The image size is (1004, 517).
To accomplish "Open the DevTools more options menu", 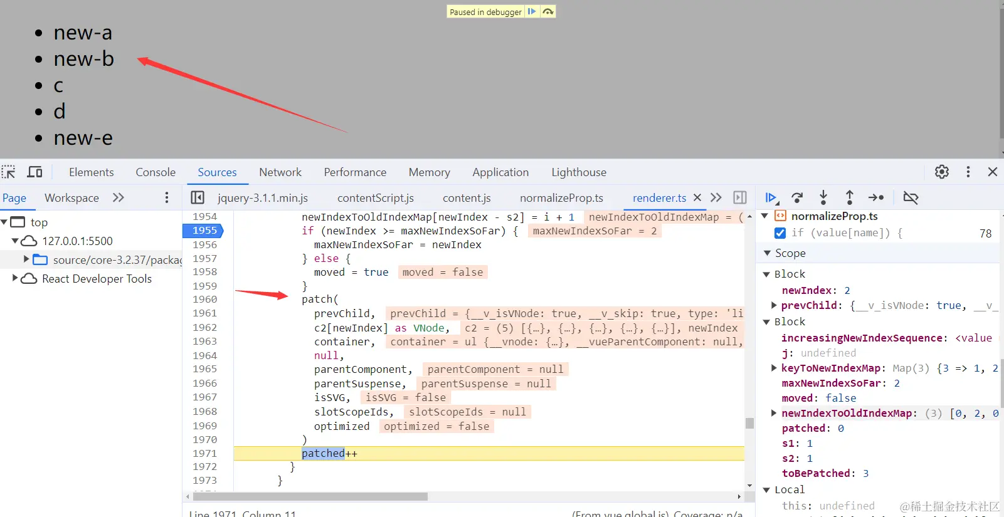I will pos(968,172).
